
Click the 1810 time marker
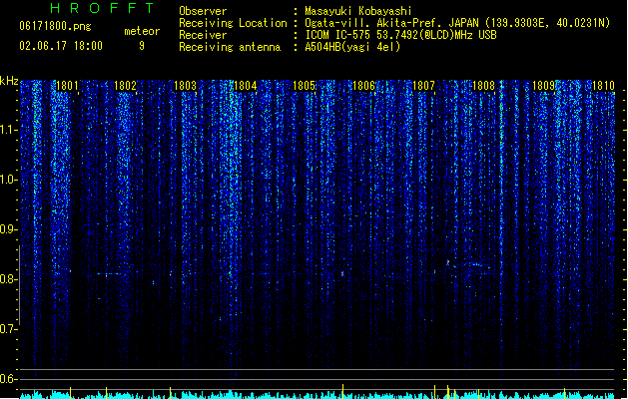(x=603, y=86)
